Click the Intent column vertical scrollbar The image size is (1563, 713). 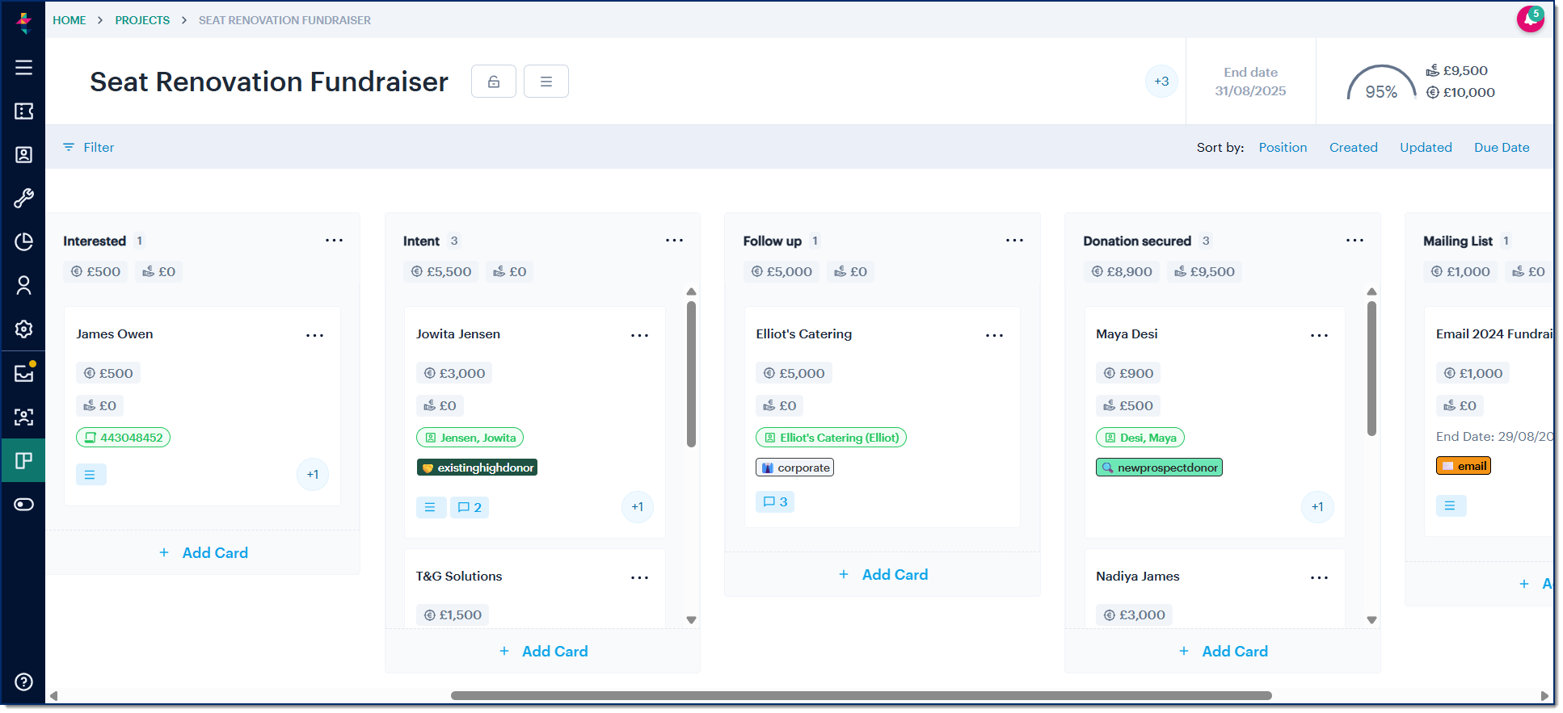pyautogui.click(x=691, y=373)
